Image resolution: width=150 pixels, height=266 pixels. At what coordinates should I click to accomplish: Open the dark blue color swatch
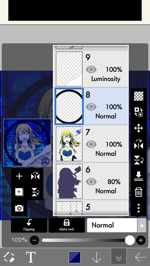pyautogui.click(x=75, y=257)
